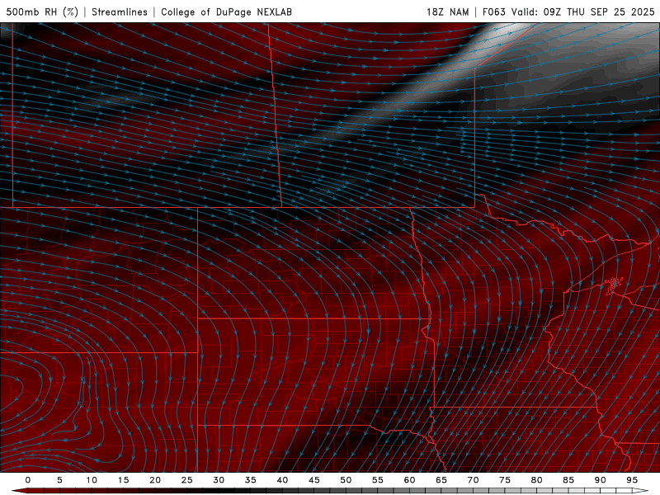Click the 60 label on the legend

409,480
